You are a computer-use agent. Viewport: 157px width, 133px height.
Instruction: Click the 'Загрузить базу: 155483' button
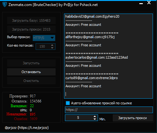coord(31,20)
